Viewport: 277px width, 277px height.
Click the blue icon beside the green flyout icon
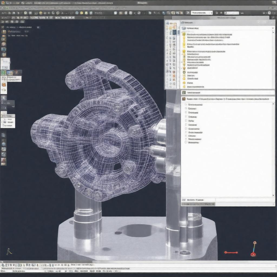tap(10, 72)
